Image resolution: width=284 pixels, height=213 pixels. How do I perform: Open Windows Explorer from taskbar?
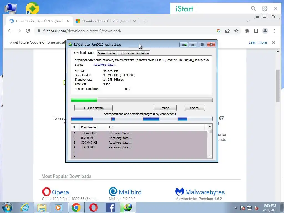coord(42,207)
